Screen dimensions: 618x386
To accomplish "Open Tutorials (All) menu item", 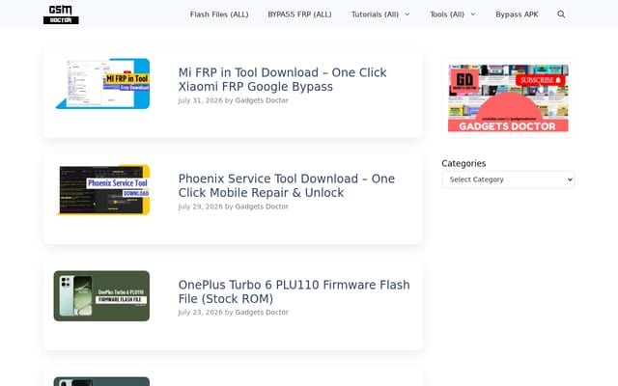I will [x=375, y=14].
